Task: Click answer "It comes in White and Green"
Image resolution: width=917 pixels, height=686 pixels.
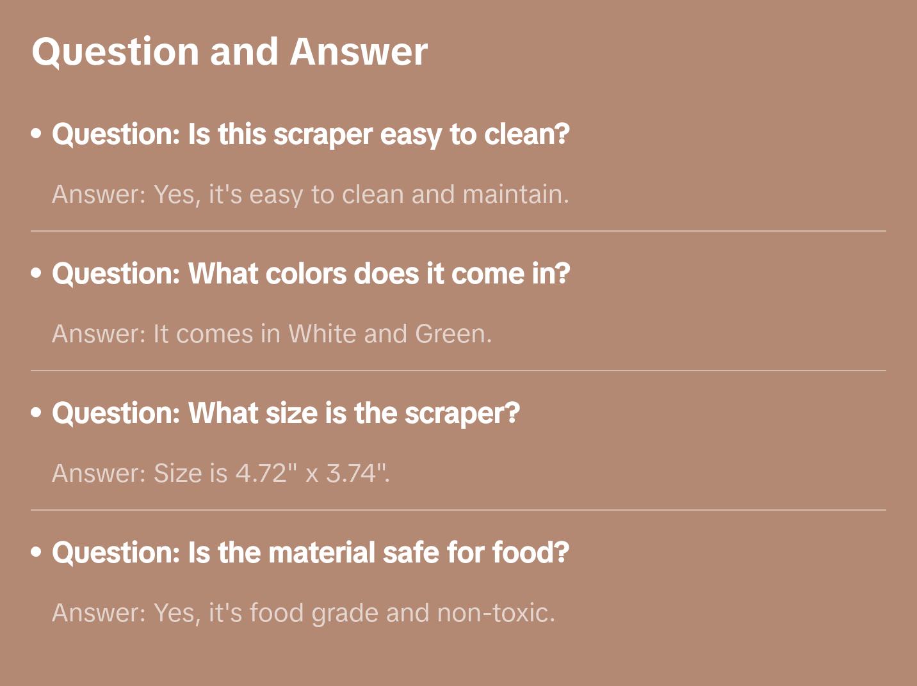Action: click(272, 334)
